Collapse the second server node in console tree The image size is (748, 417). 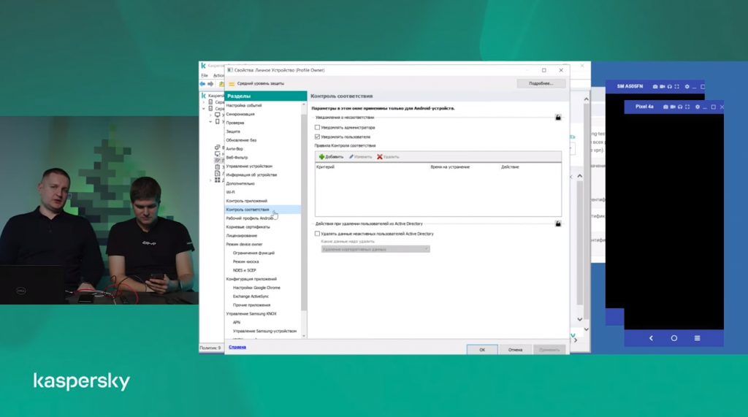point(204,109)
